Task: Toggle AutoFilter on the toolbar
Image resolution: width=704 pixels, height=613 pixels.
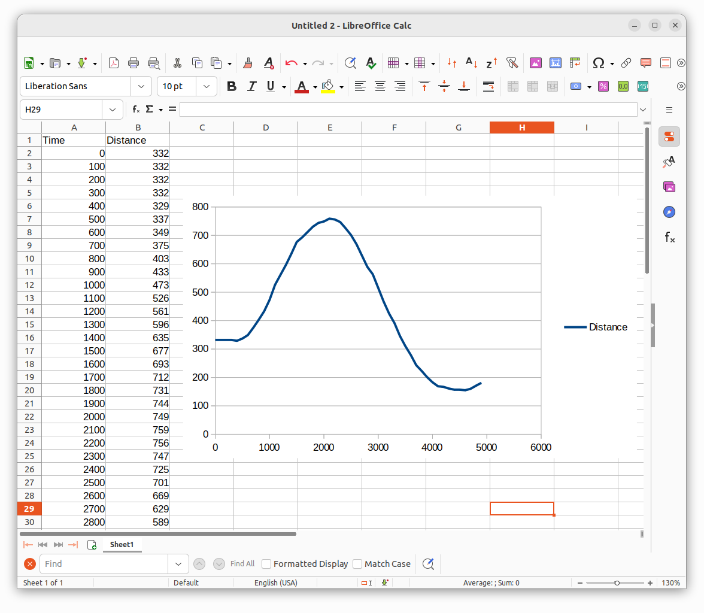Action: 512,63
